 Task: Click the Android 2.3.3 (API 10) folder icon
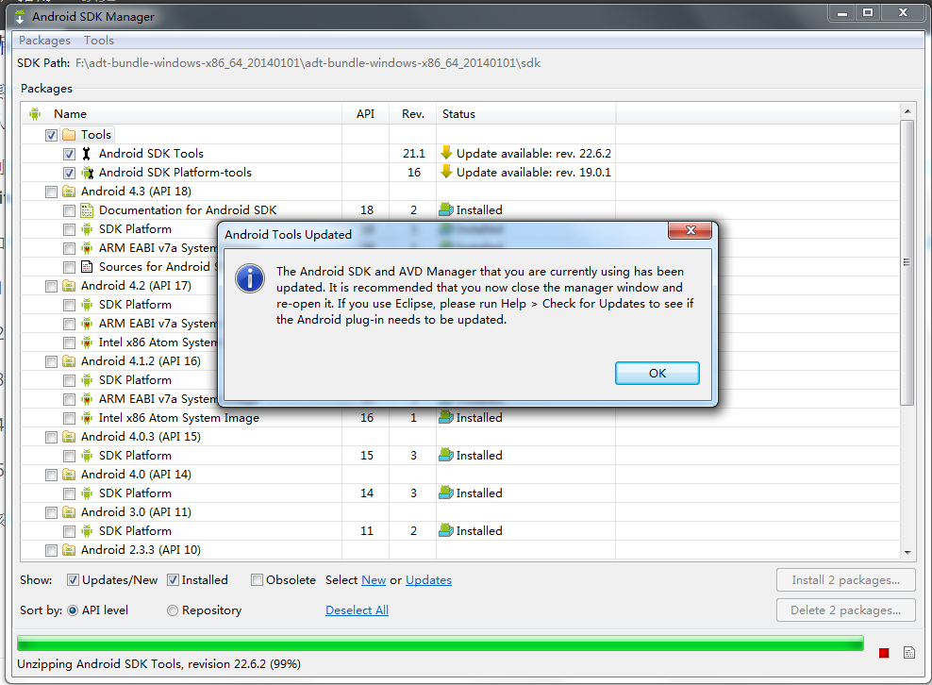69,550
